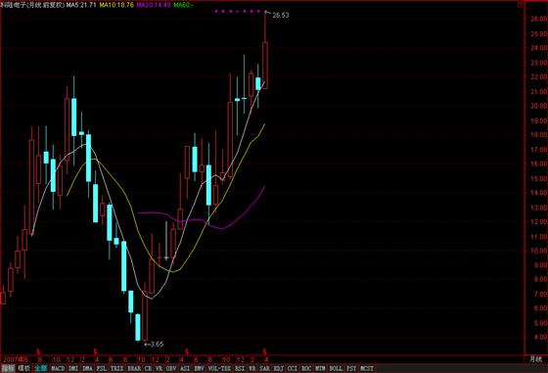Click the 指标 button in bottom bar

[x=8, y=368]
